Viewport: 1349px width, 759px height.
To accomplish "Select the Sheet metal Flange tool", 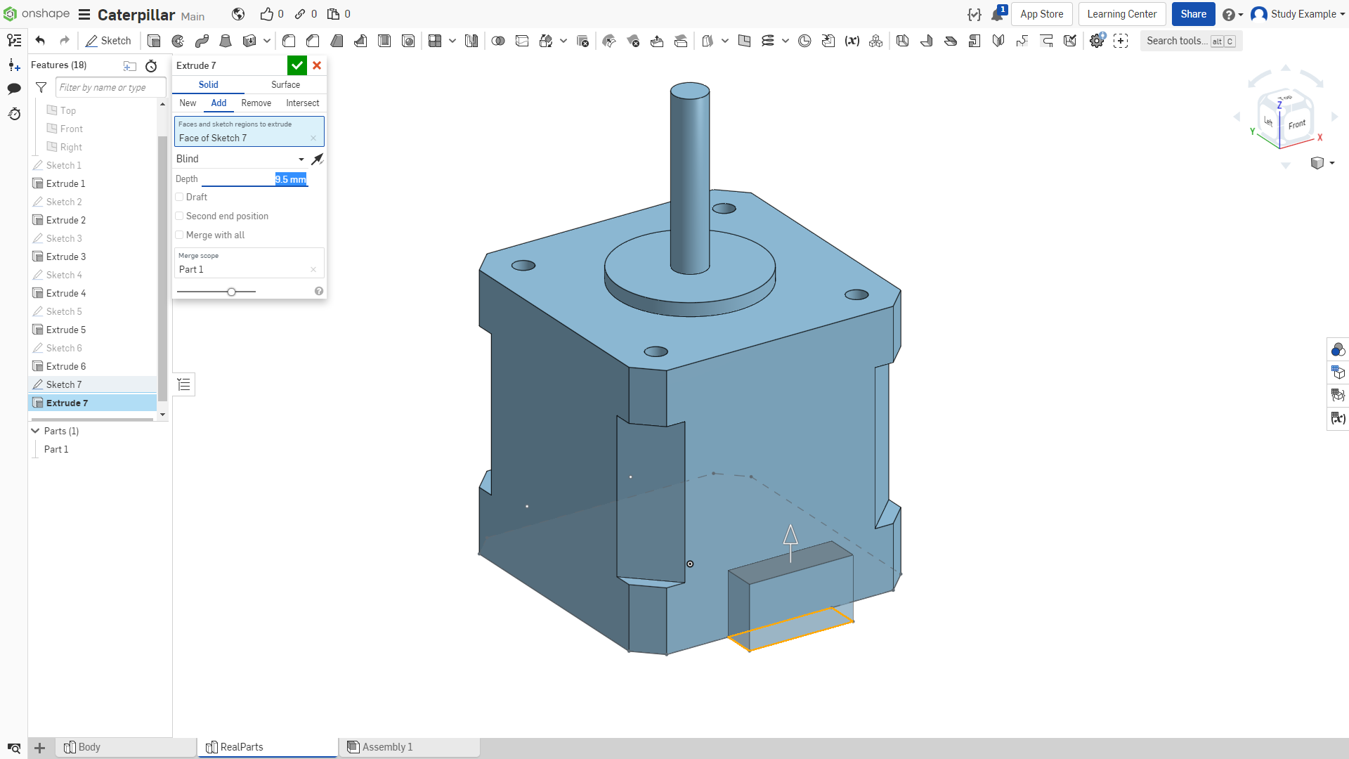I will pos(927,41).
